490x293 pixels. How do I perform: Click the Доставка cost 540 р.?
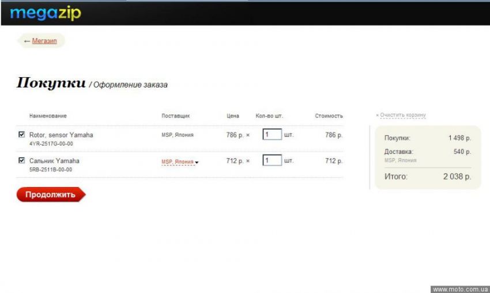[x=462, y=152]
